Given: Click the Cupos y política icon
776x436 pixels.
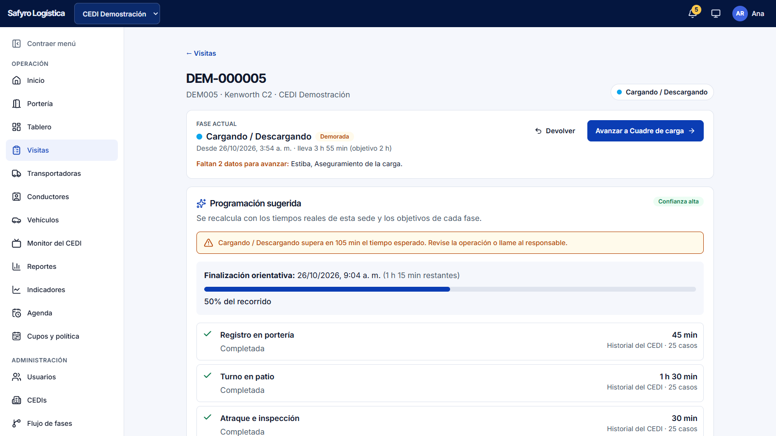Looking at the screenshot, I should (x=16, y=336).
